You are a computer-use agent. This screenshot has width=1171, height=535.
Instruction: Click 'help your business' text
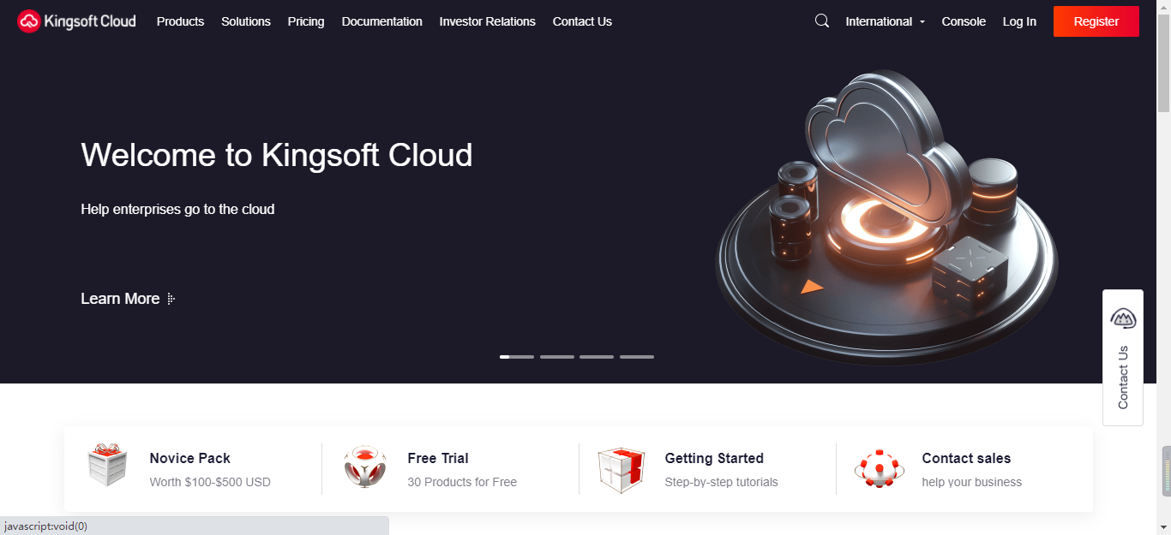972,482
